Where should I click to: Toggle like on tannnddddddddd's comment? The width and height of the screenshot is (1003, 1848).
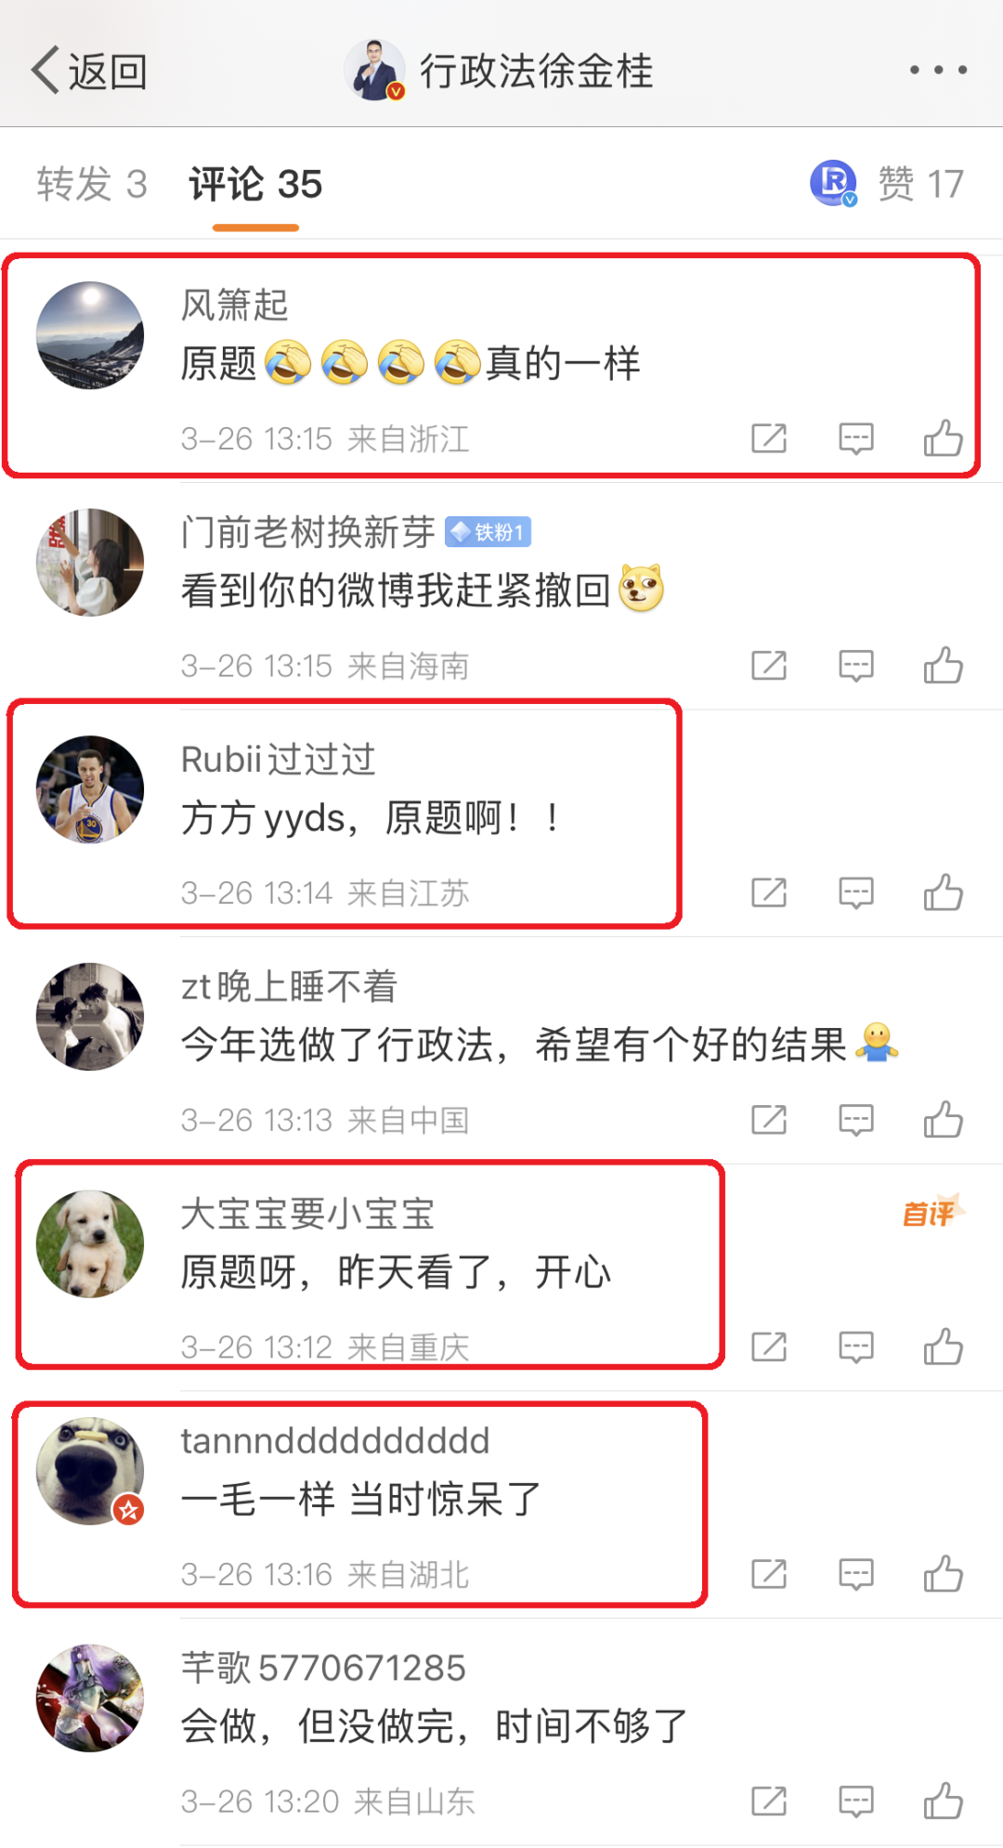[943, 1573]
